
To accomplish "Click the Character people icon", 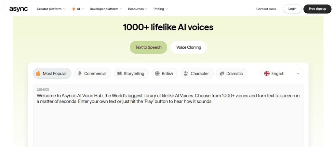I will [186, 73].
